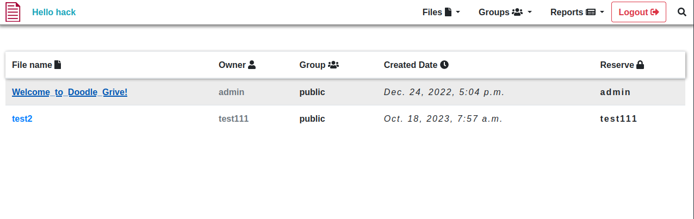The width and height of the screenshot is (694, 219).
Task: Click the Created Date column header
Action: coord(411,65)
